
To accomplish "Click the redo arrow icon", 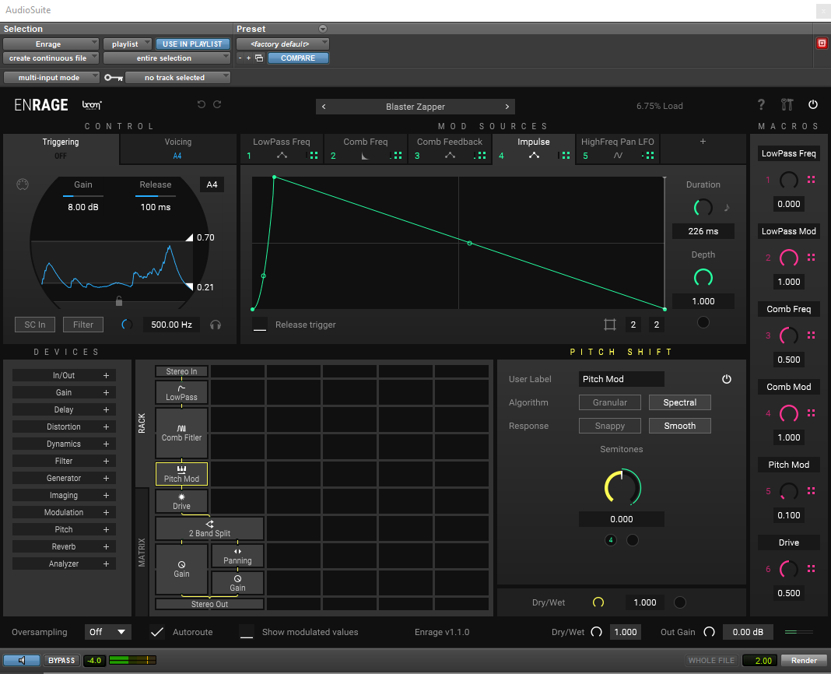I will tap(217, 105).
